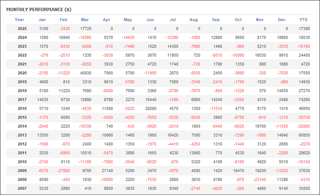Click the -18360 value in 2024
Viewport: 320px width, 195px height.
tap(85, 38)
